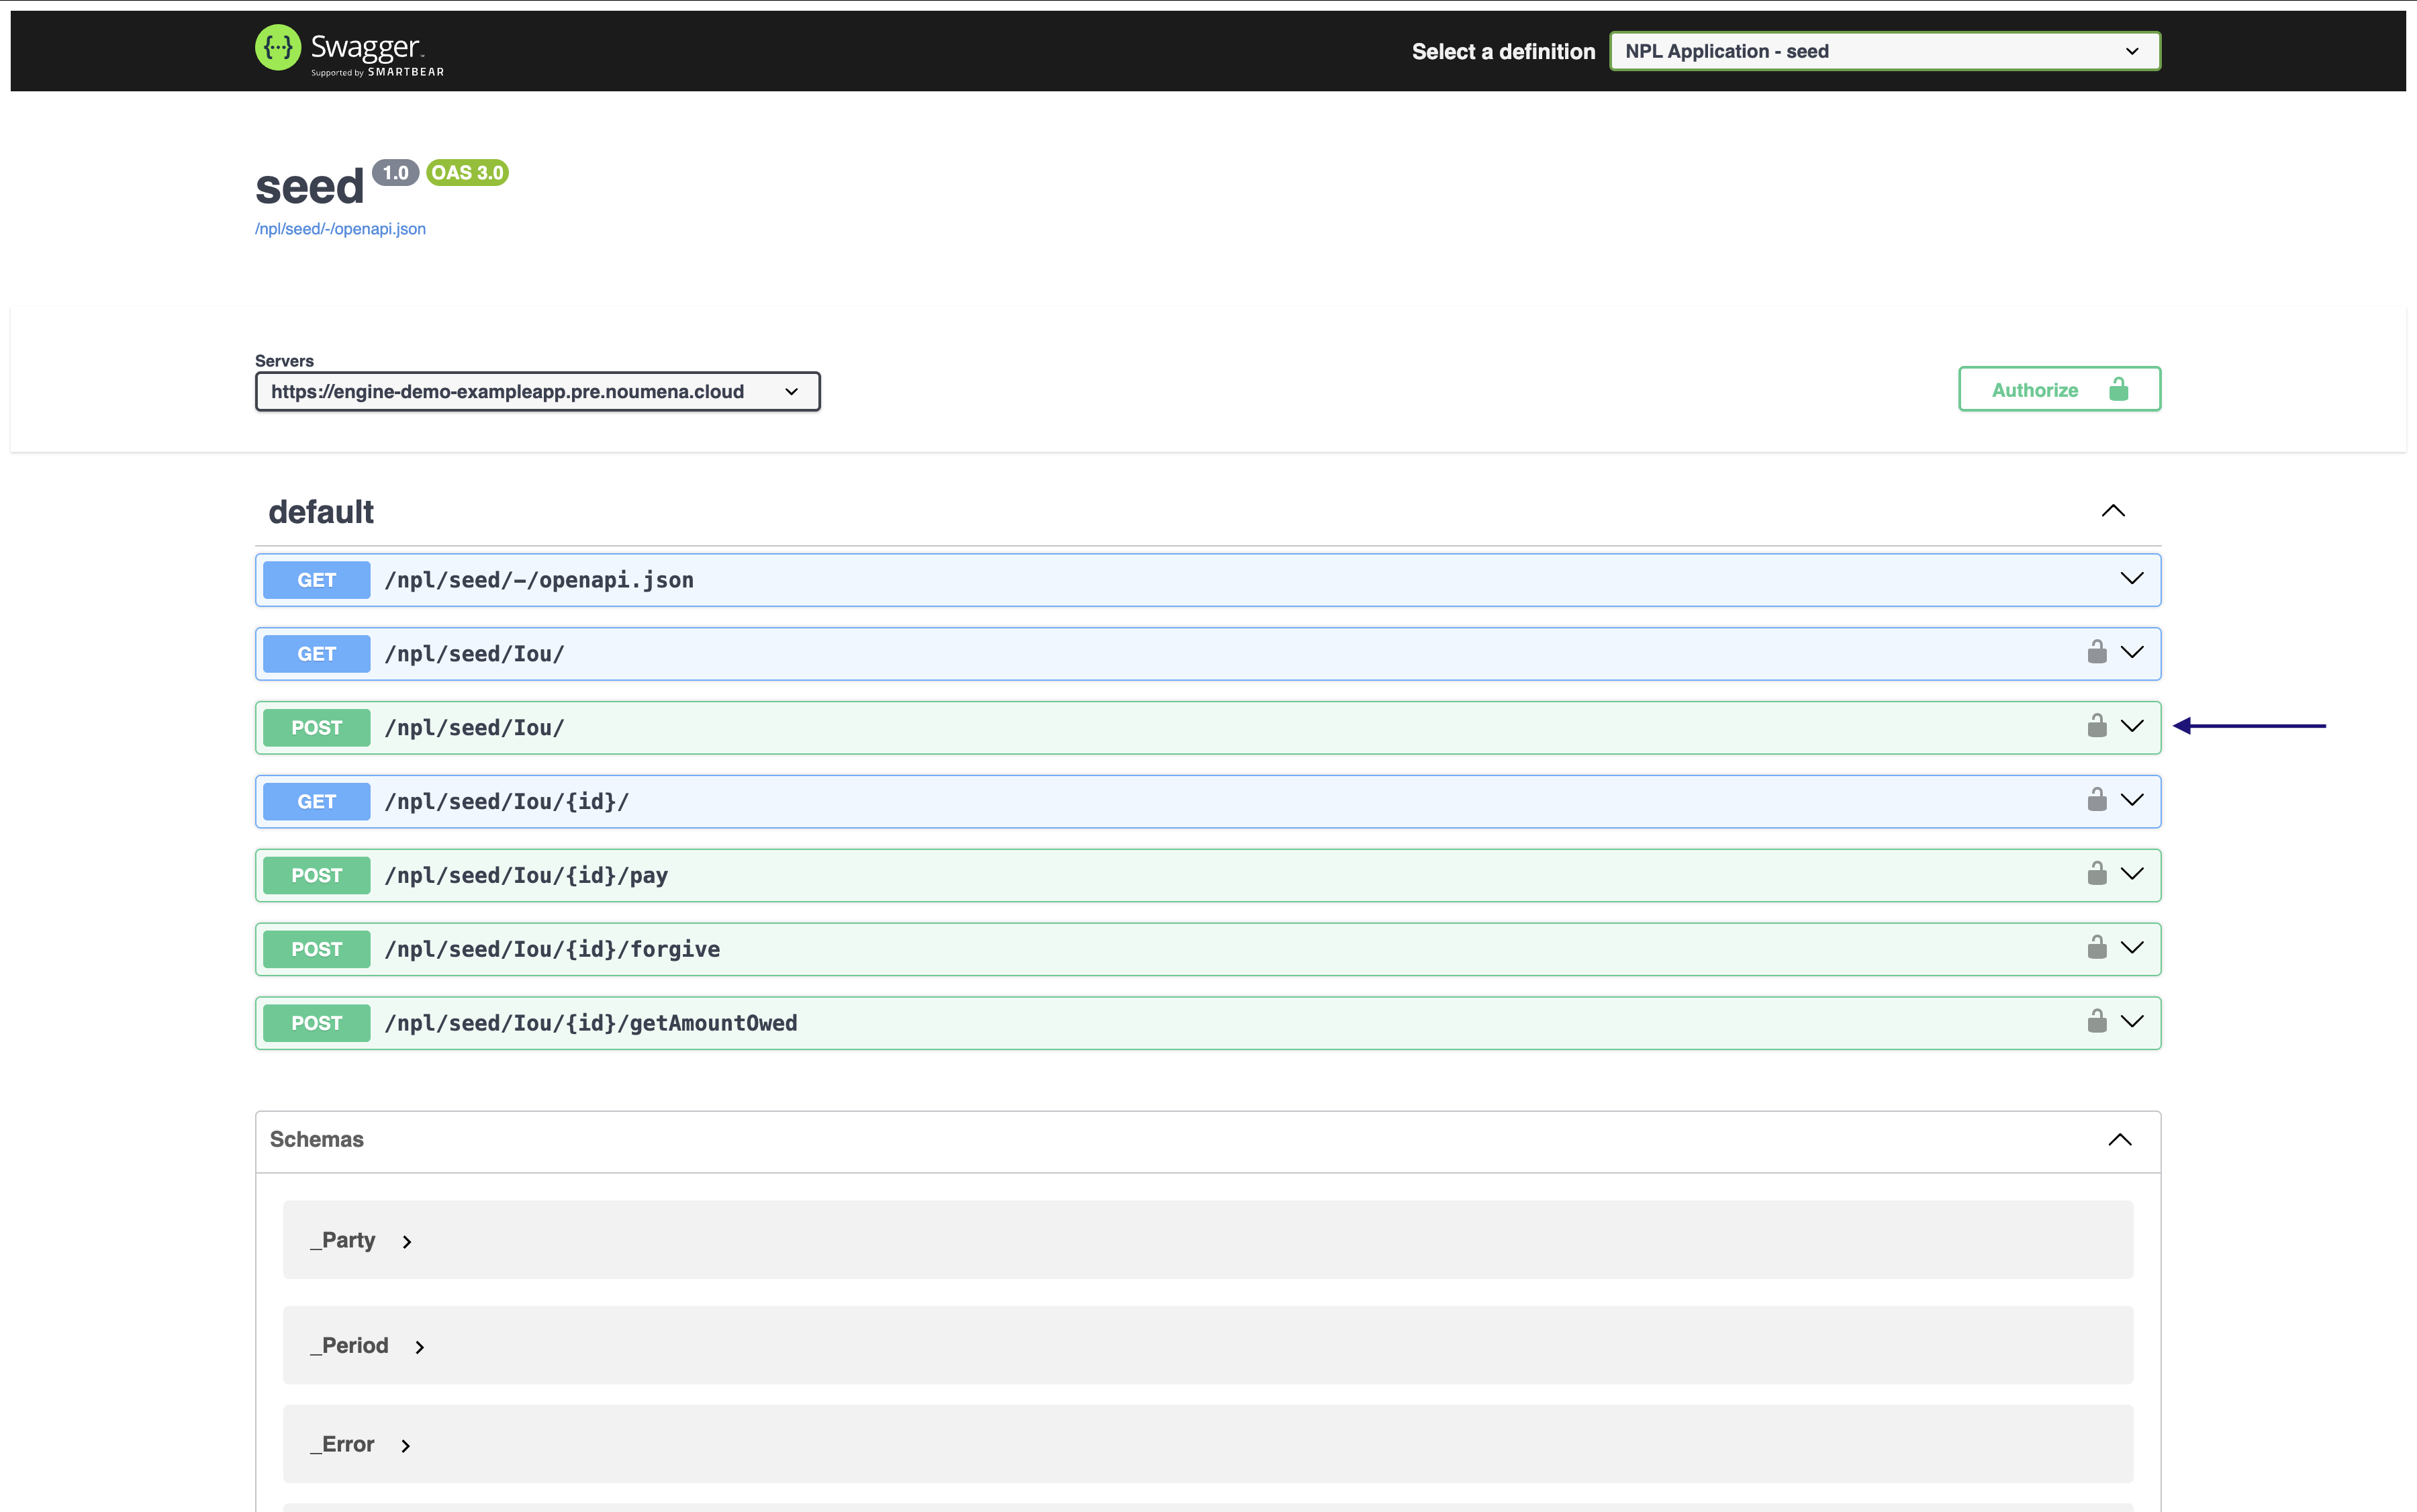Click lock icon on GET /npl/seed/Iou/{id}/ row
The height and width of the screenshot is (1512, 2417).
2096,800
